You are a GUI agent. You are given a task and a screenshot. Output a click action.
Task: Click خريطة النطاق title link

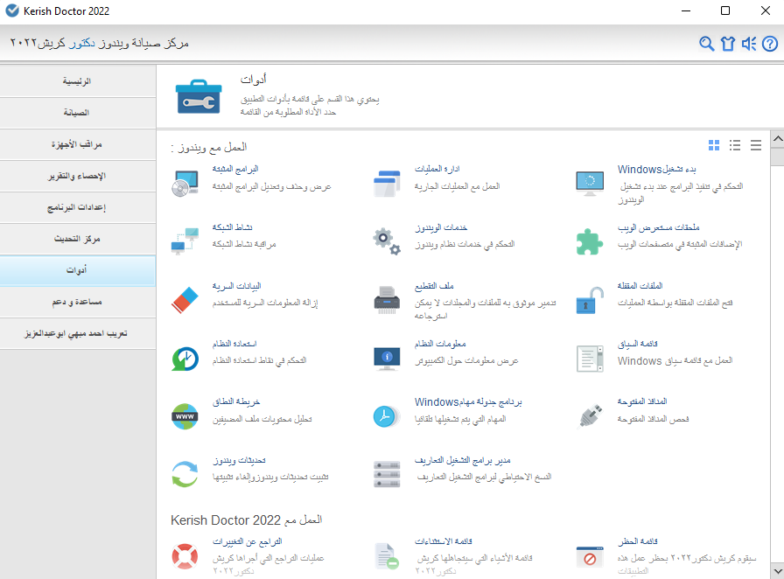[x=236, y=402]
